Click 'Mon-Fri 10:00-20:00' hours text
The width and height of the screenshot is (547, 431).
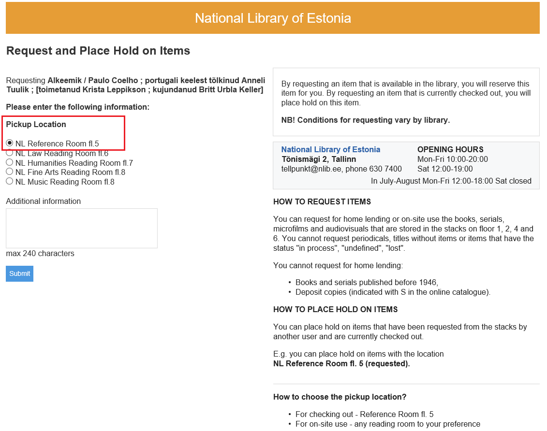click(453, 159)
